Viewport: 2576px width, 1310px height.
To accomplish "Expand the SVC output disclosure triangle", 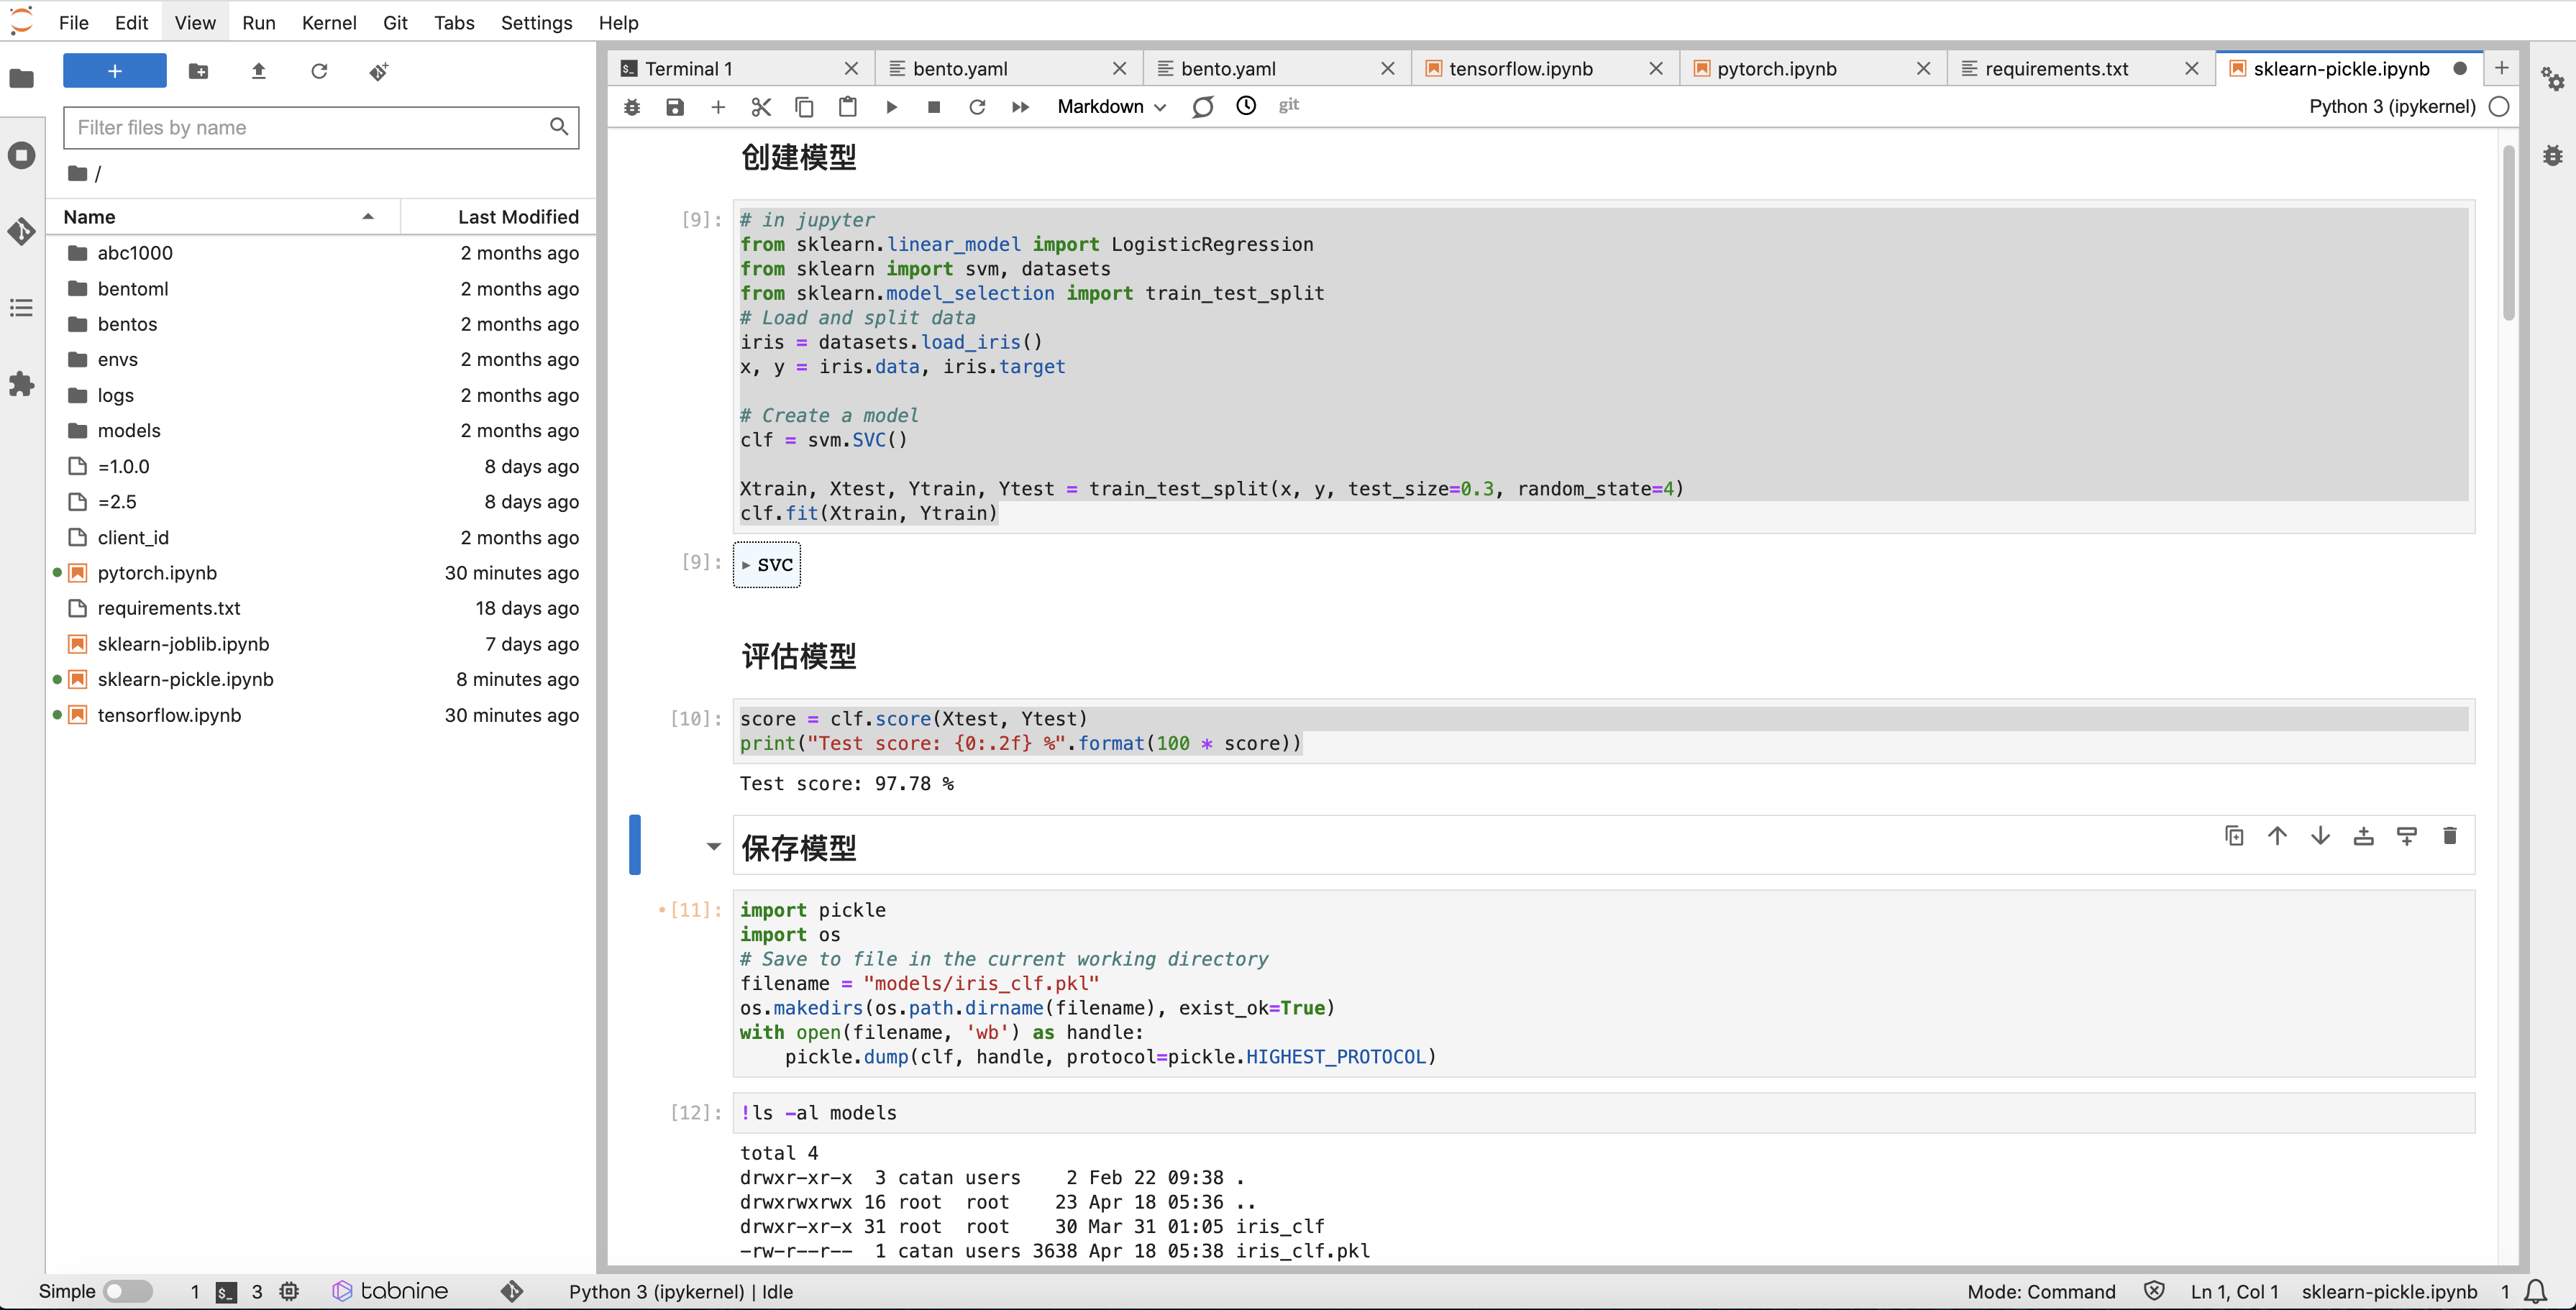I will pyautogui.click(x=746, y=565).
